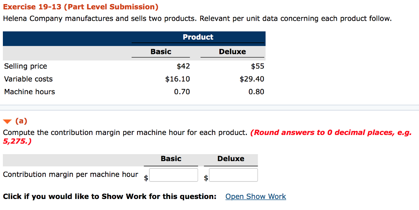Select the Selling price row label
This screenshot has width=419, height=210.
coord(25,66)
